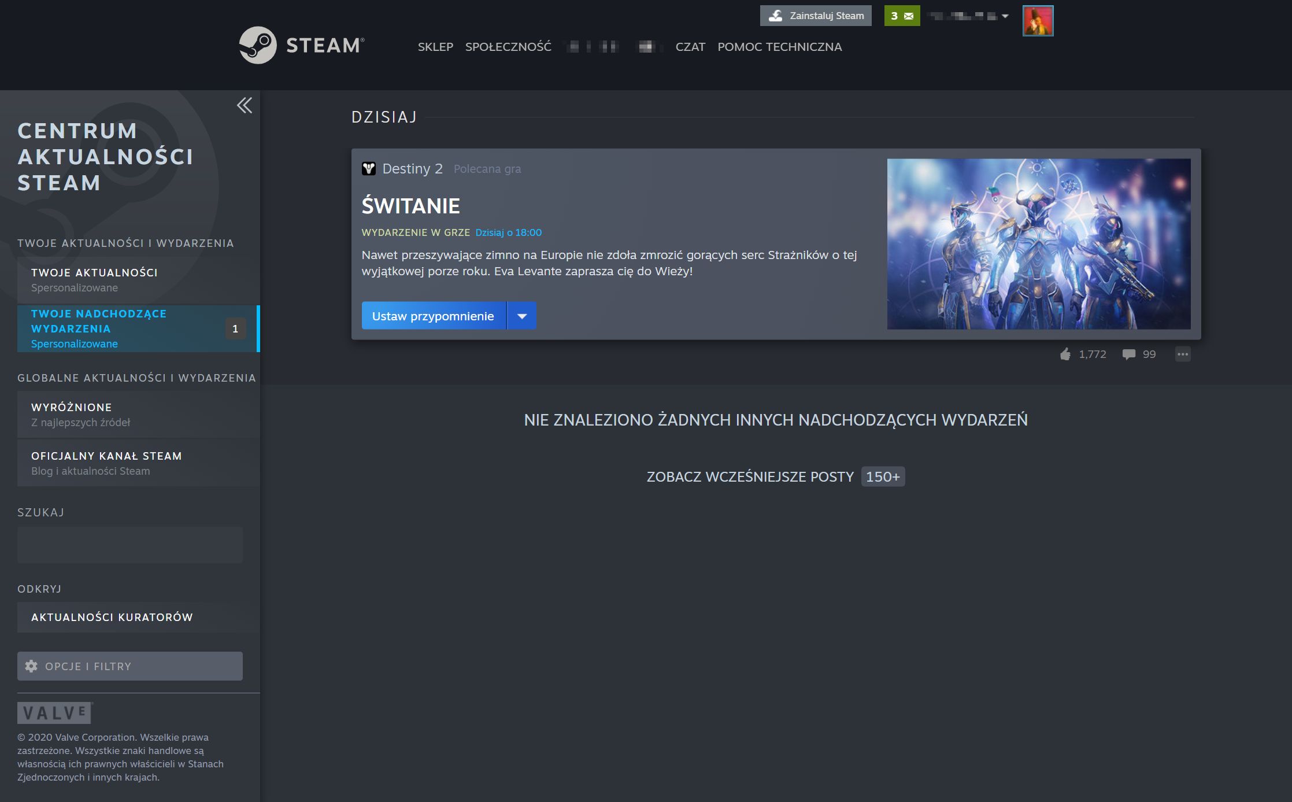Viewport: 1292px width, 802px height.
Task: Click the Valve logo in sidebar
Action: pyautogui.click(x=55, y=713)
